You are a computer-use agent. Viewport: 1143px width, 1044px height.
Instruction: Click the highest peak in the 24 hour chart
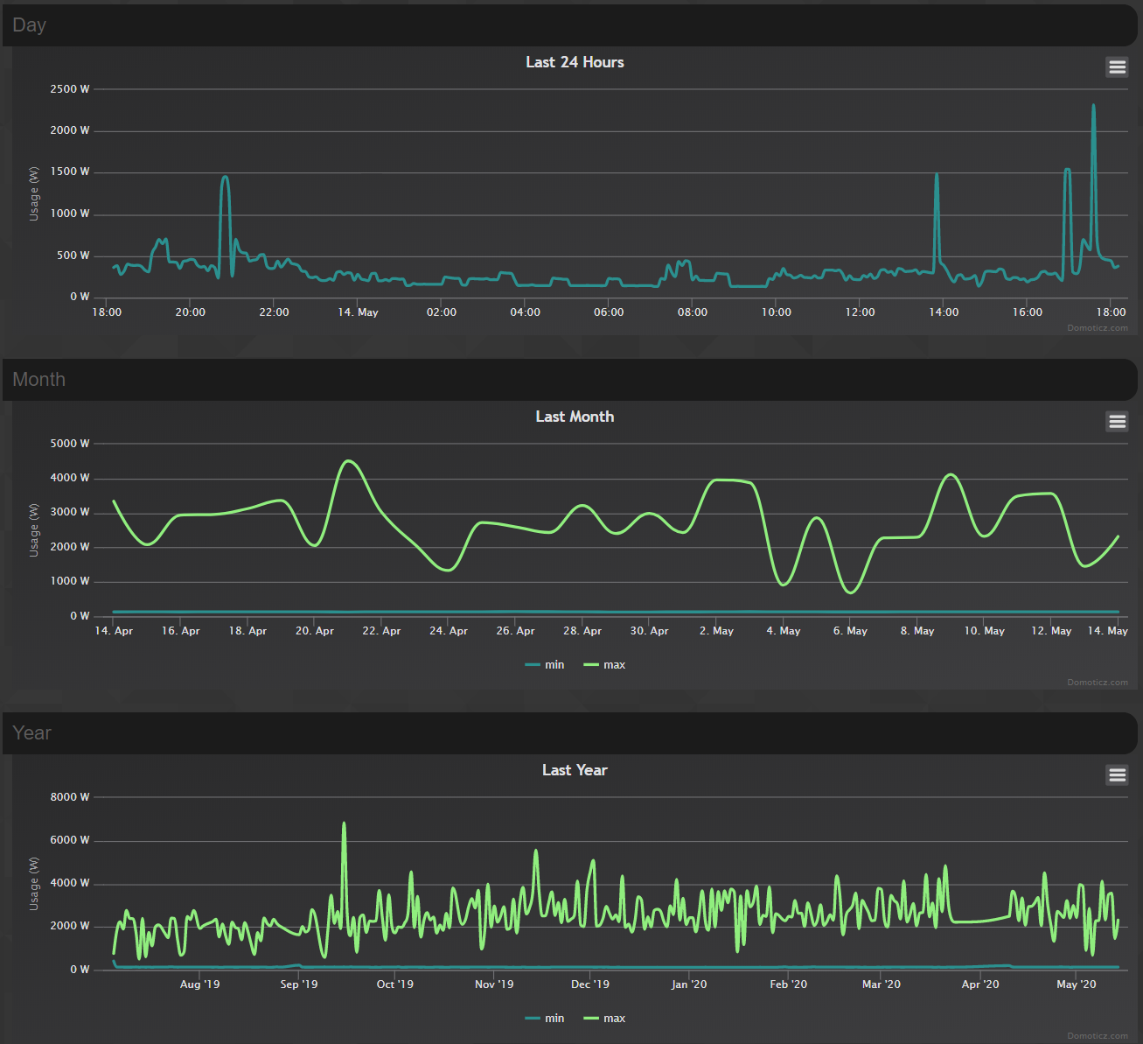[x=1093, y=106]
